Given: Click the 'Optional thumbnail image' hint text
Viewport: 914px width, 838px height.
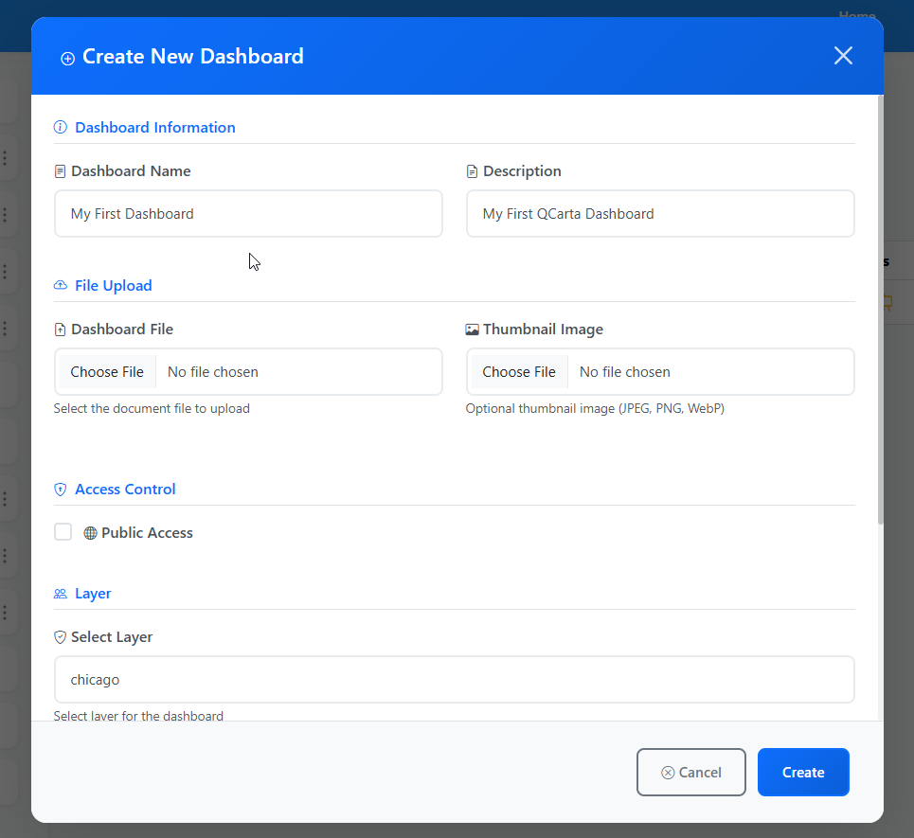Looking at the screenshot, I should [595, 408].
